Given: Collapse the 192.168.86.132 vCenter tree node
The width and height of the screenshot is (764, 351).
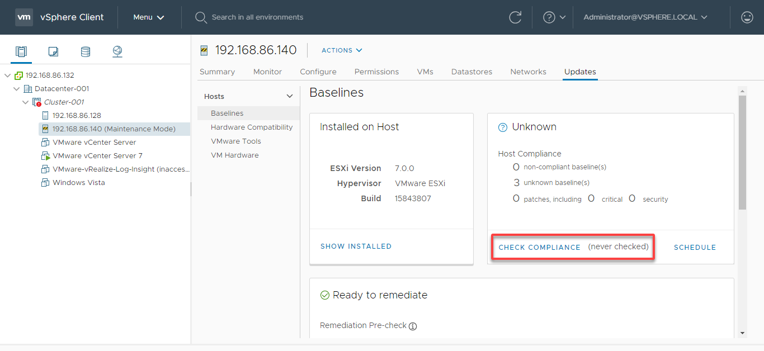Looking at the screenshot, I should (x=7, y=75).
